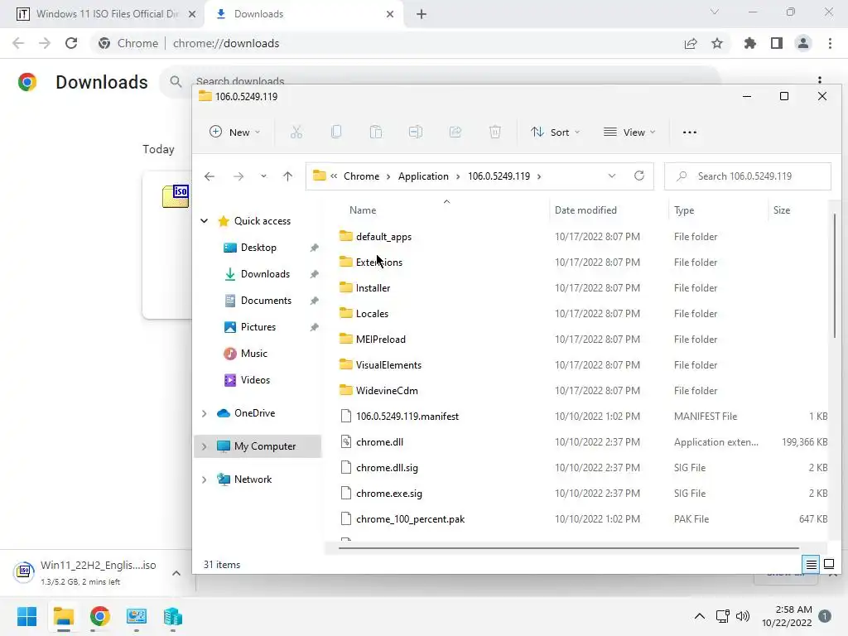Sort by the Type column header
848x636 pixels.
coord(683,210)
